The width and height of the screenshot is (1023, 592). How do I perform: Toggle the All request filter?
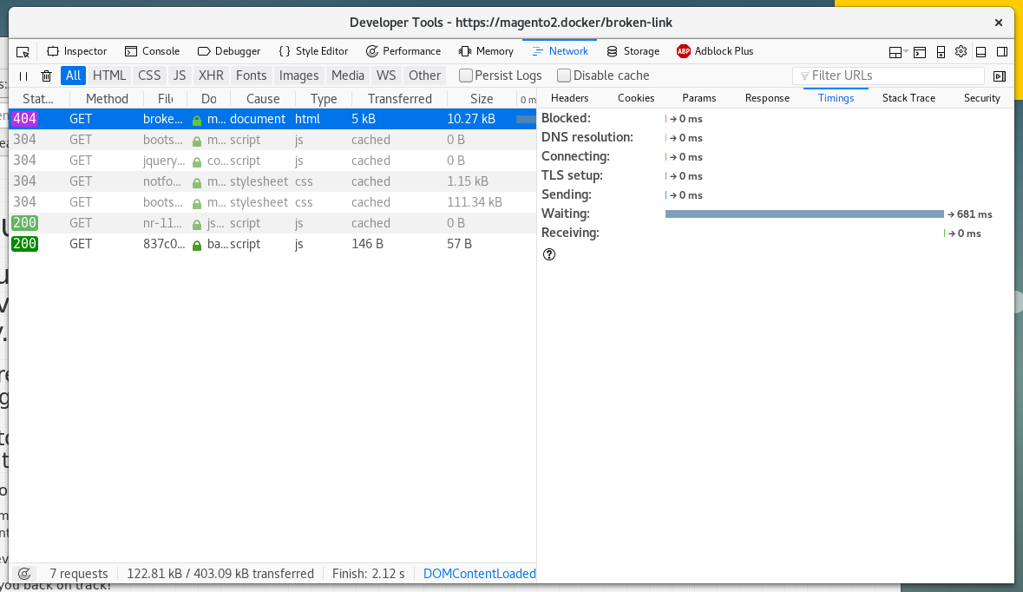73,76
